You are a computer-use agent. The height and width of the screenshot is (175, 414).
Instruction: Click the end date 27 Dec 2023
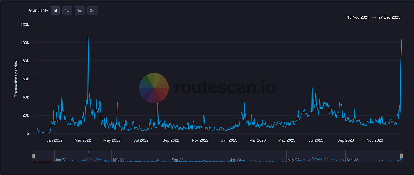coord(389,17)
